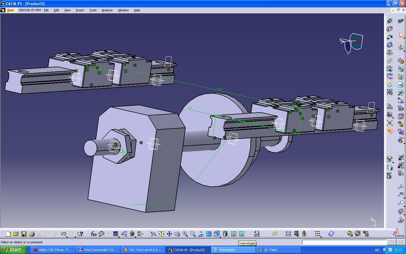Image resolution: width=406 pixels, height=254 pixels.
Task: Expand the Undo history dropdown arrow
Action: click(67, 237)
